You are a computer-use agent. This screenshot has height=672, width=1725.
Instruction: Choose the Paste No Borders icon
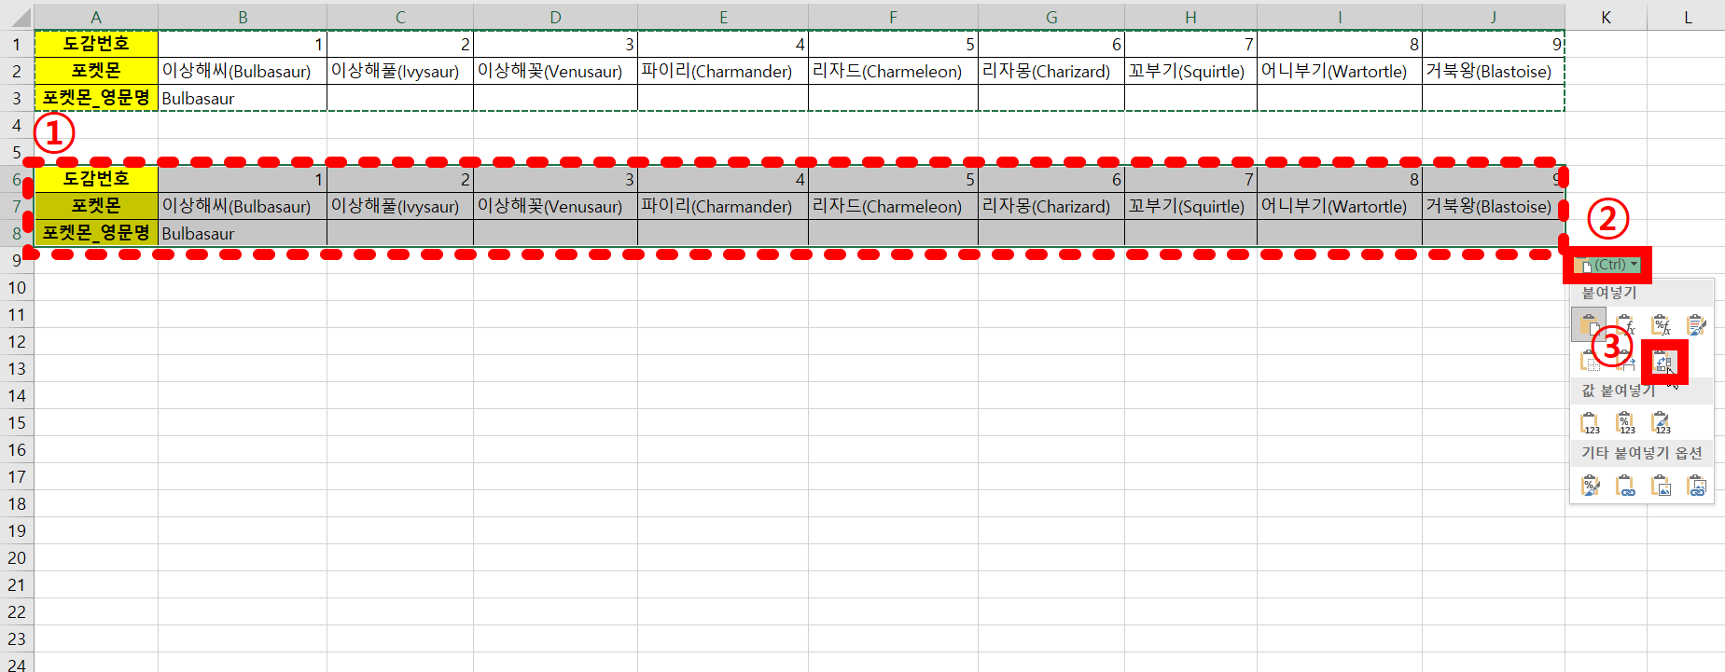[x=1589, y=362]
